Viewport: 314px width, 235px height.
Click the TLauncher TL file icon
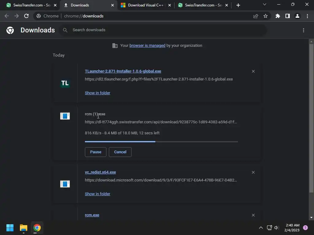[x=65, y=83]
